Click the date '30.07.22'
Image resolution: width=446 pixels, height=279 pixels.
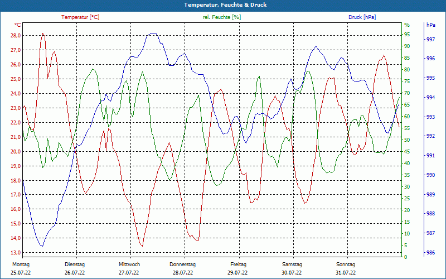(x=292, y=273)
